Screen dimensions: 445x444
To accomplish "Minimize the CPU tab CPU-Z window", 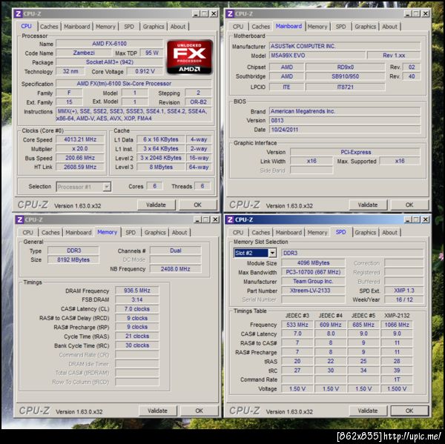I will [196, 13].
